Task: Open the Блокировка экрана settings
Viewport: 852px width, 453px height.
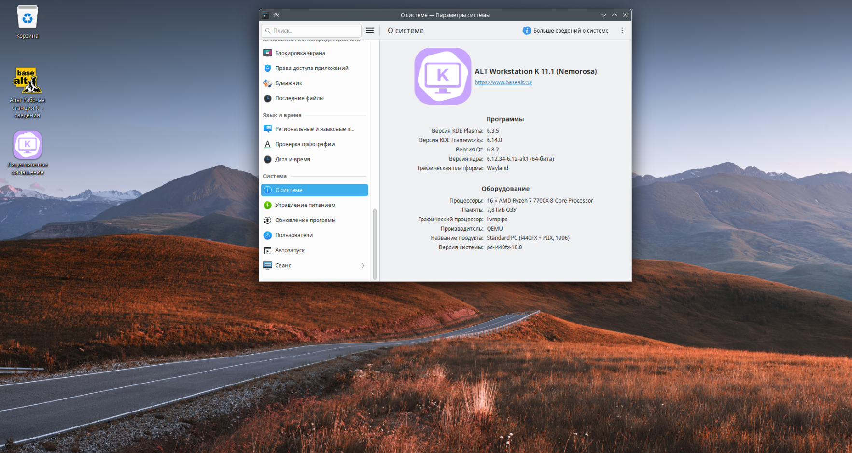Action: (x=314, y=53)
